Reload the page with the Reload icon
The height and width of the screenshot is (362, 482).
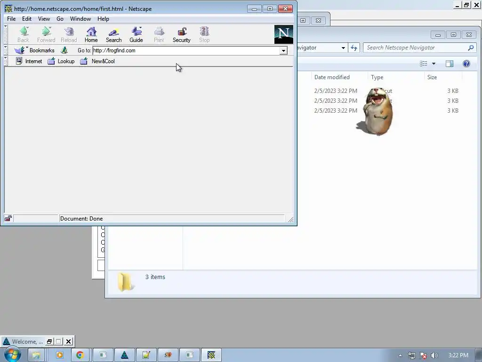pyautogui.click(x=69, y=34)
